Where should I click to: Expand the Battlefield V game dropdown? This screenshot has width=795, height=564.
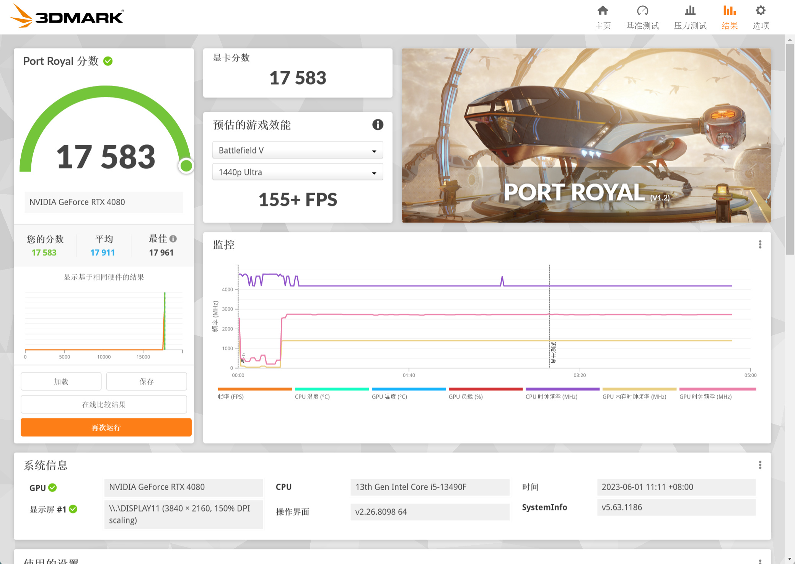click(x=297, y=150)
